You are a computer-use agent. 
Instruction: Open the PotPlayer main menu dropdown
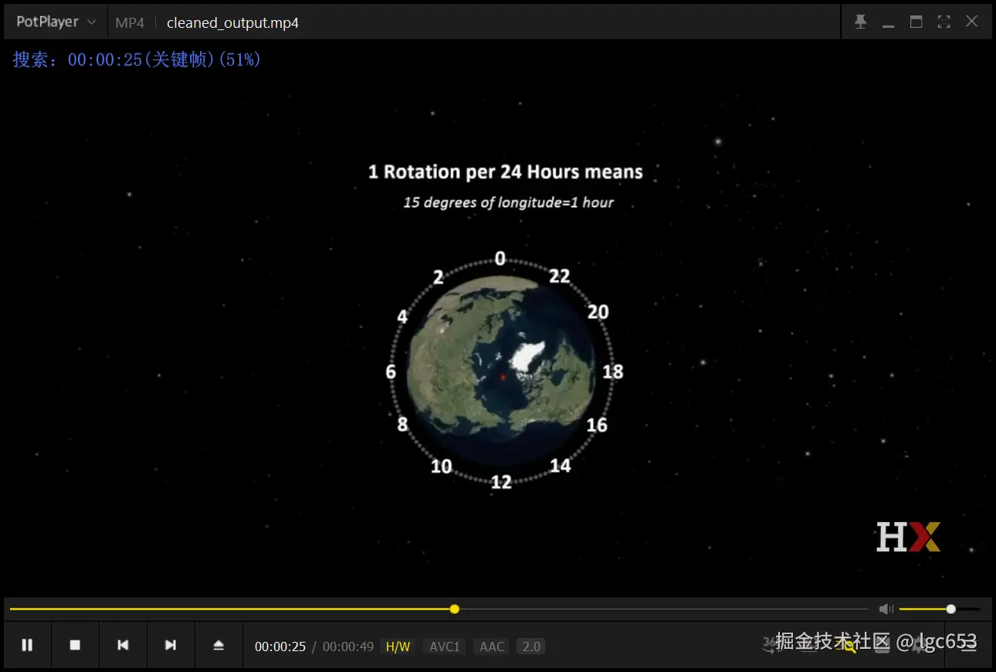pyautogui.click(x=56, y=22)
